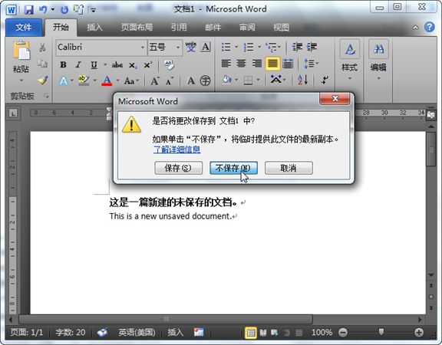Switch to the 引用 tab
Screen dimensions: 442x345
[179, 28]
